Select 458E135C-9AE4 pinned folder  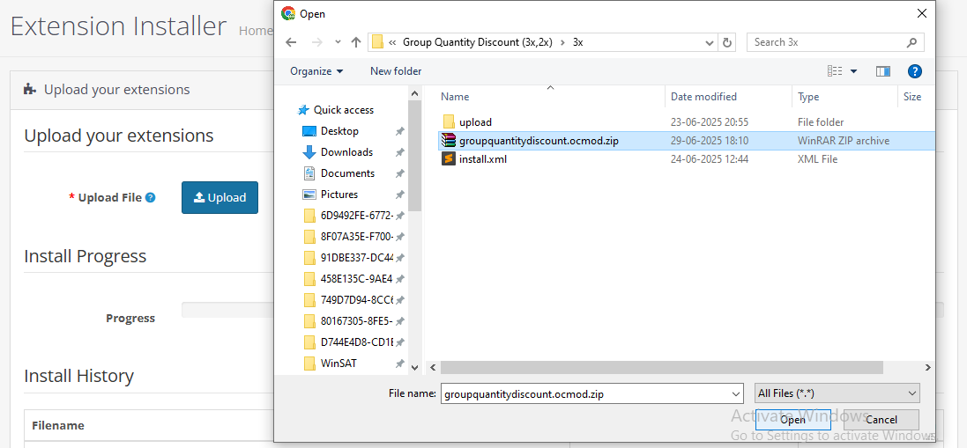pyautogui.click(x=356, y=279)
